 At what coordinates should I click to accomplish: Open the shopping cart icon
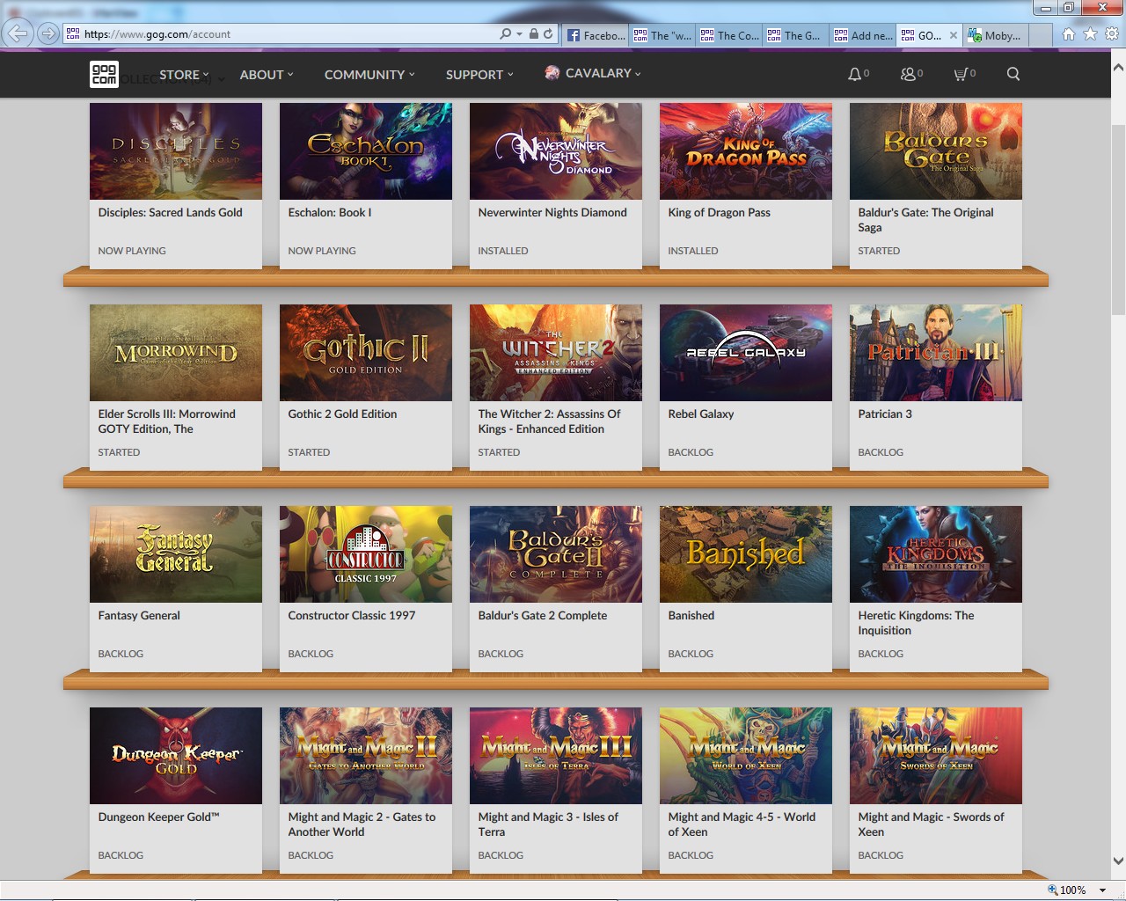tap(961, 75)
